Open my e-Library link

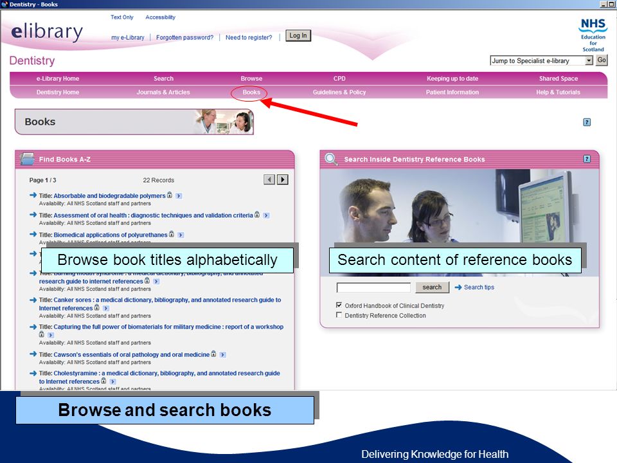(x=128, y=37)
